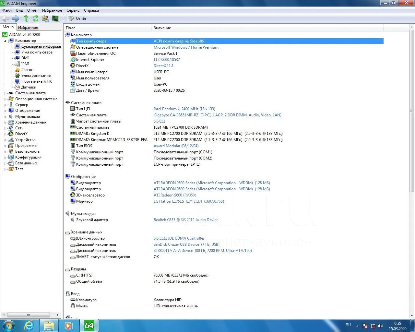Open the Microsoft Windows 7 Home Premium link
The image size is (415, 332).
click(x=186, y=47)
